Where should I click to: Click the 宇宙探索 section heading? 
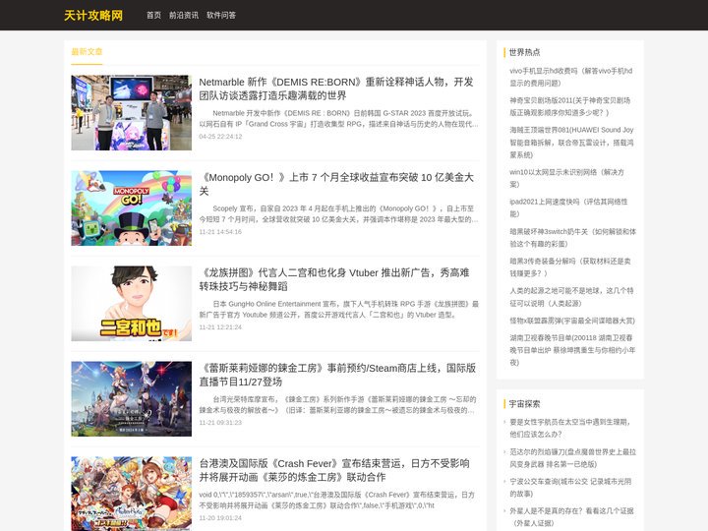click(x=524, y=404)
